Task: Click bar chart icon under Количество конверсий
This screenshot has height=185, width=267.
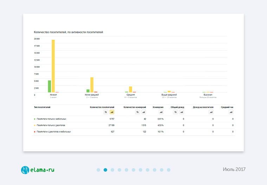Action: [x=144, y=112]
